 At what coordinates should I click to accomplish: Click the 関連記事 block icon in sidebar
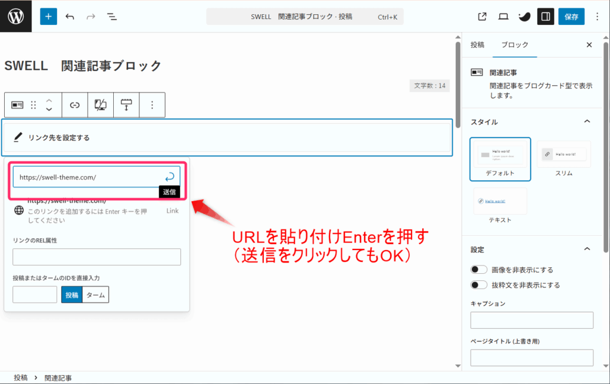coord(477,72)
